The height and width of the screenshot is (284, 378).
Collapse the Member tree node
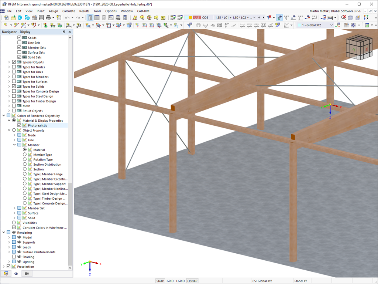pos(14,145)
